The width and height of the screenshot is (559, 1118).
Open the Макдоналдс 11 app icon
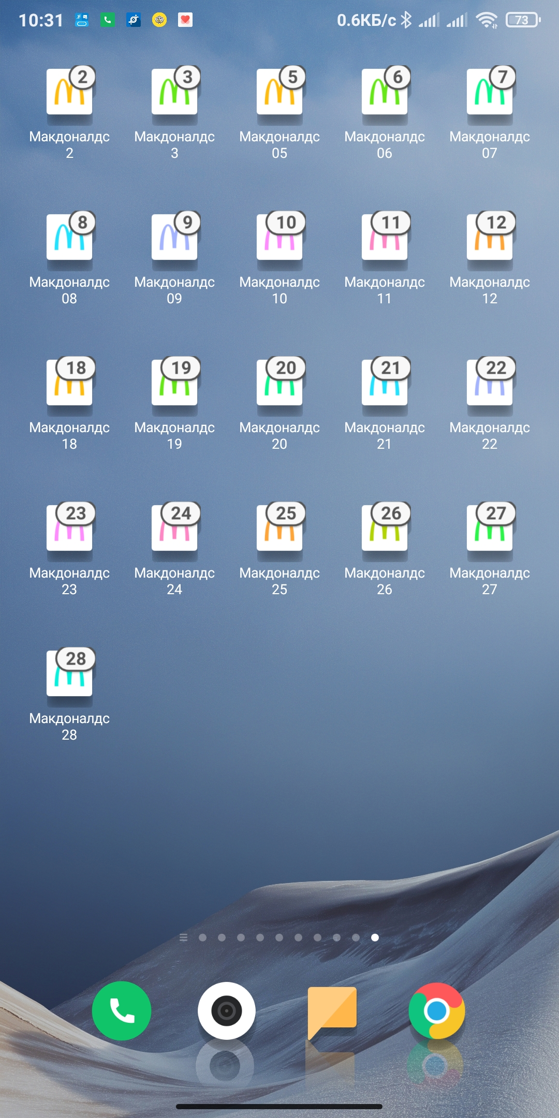pyautogui.click(x=385, y=238)
